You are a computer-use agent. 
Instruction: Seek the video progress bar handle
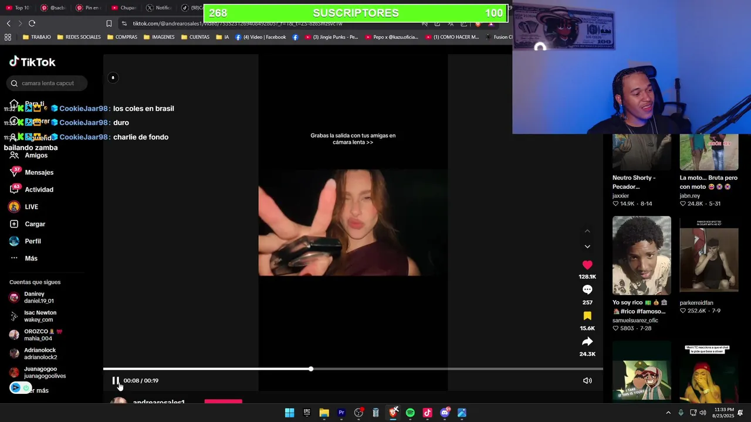pos(311,369)
